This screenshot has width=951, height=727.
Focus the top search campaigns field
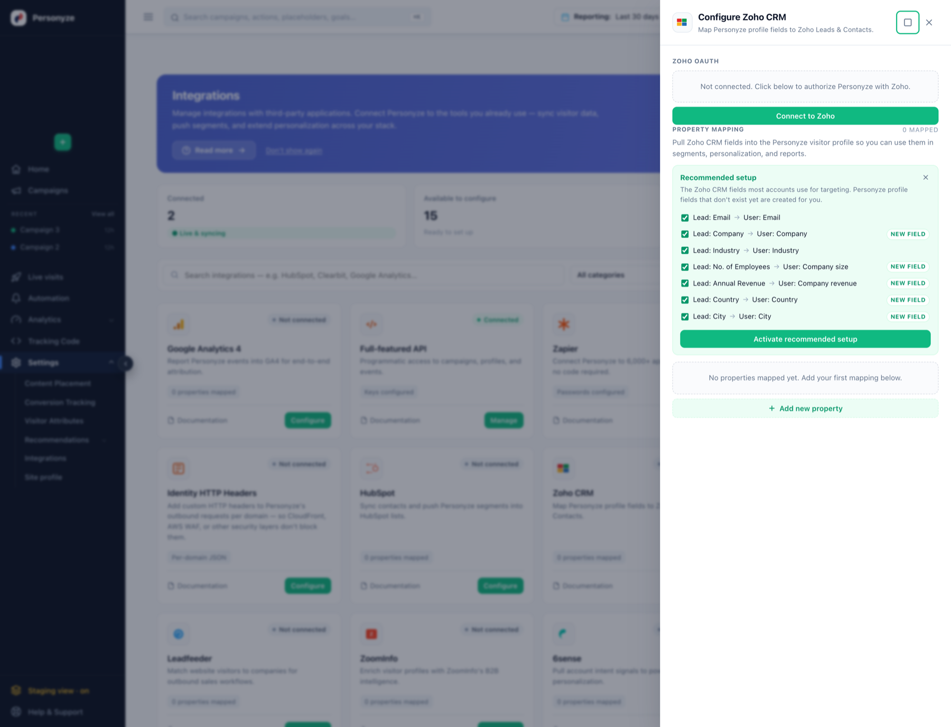coord(296,17)
